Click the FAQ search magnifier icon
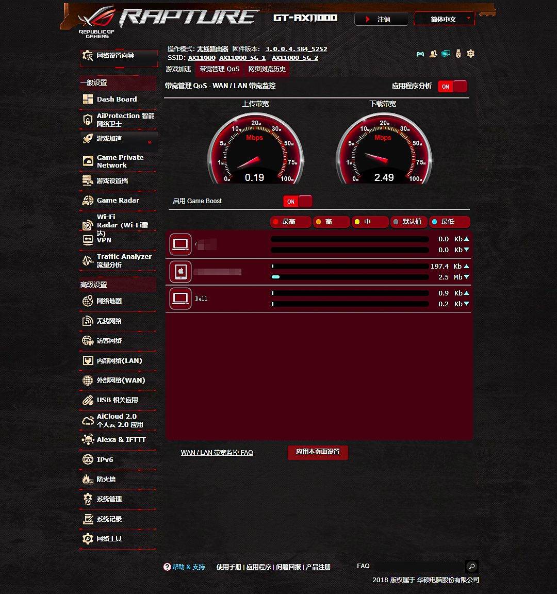 [x=472, y=566]
